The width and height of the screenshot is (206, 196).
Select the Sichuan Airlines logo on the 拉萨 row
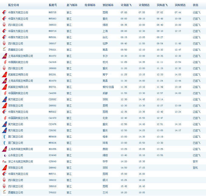(x=4, y=44)
